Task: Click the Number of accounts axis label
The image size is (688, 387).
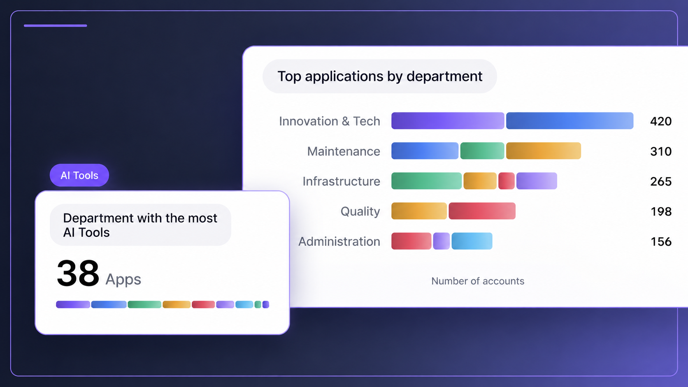Action: (478, 281)
